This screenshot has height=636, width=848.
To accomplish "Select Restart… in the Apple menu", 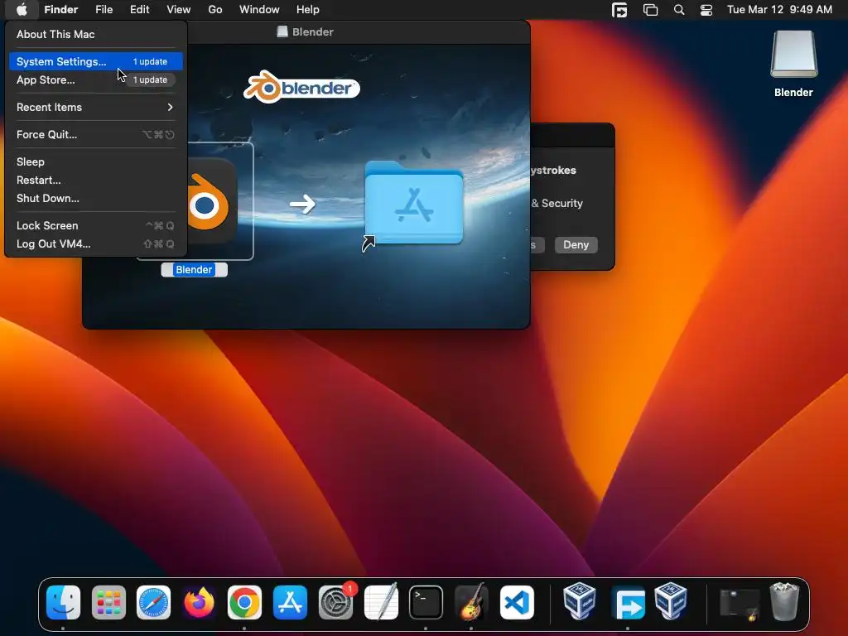I will [96, 180].
